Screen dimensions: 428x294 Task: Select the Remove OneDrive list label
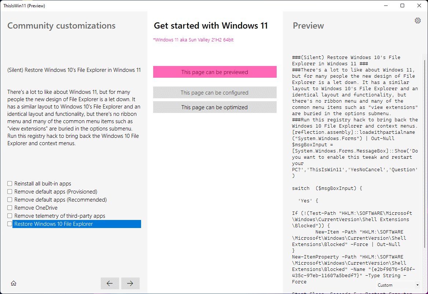[x=37, y=207]
